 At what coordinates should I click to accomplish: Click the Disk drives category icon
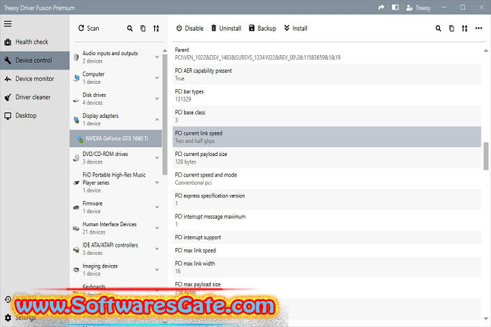tap(76, 100)
